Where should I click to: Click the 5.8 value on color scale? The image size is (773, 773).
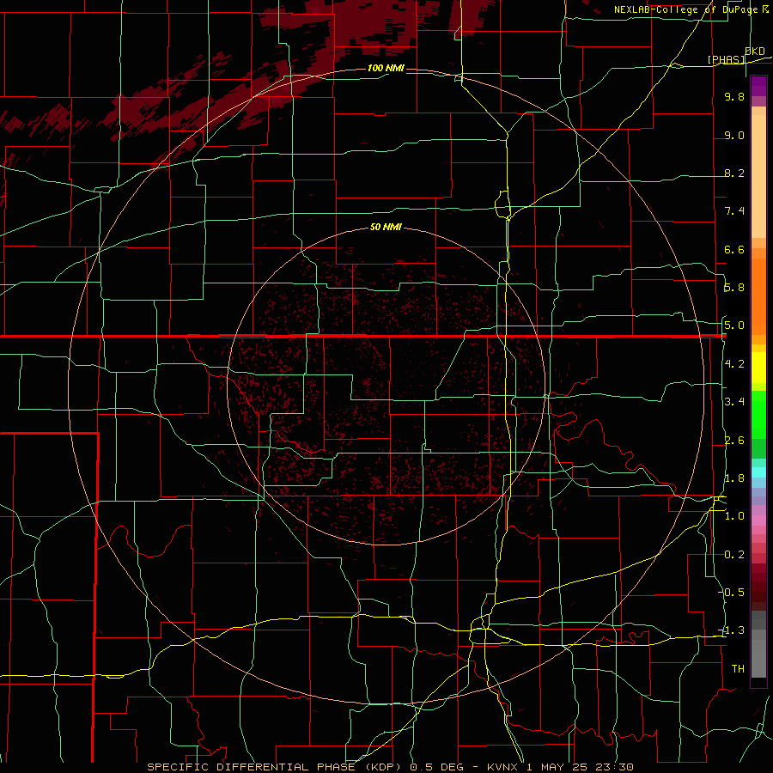(734, 288)
